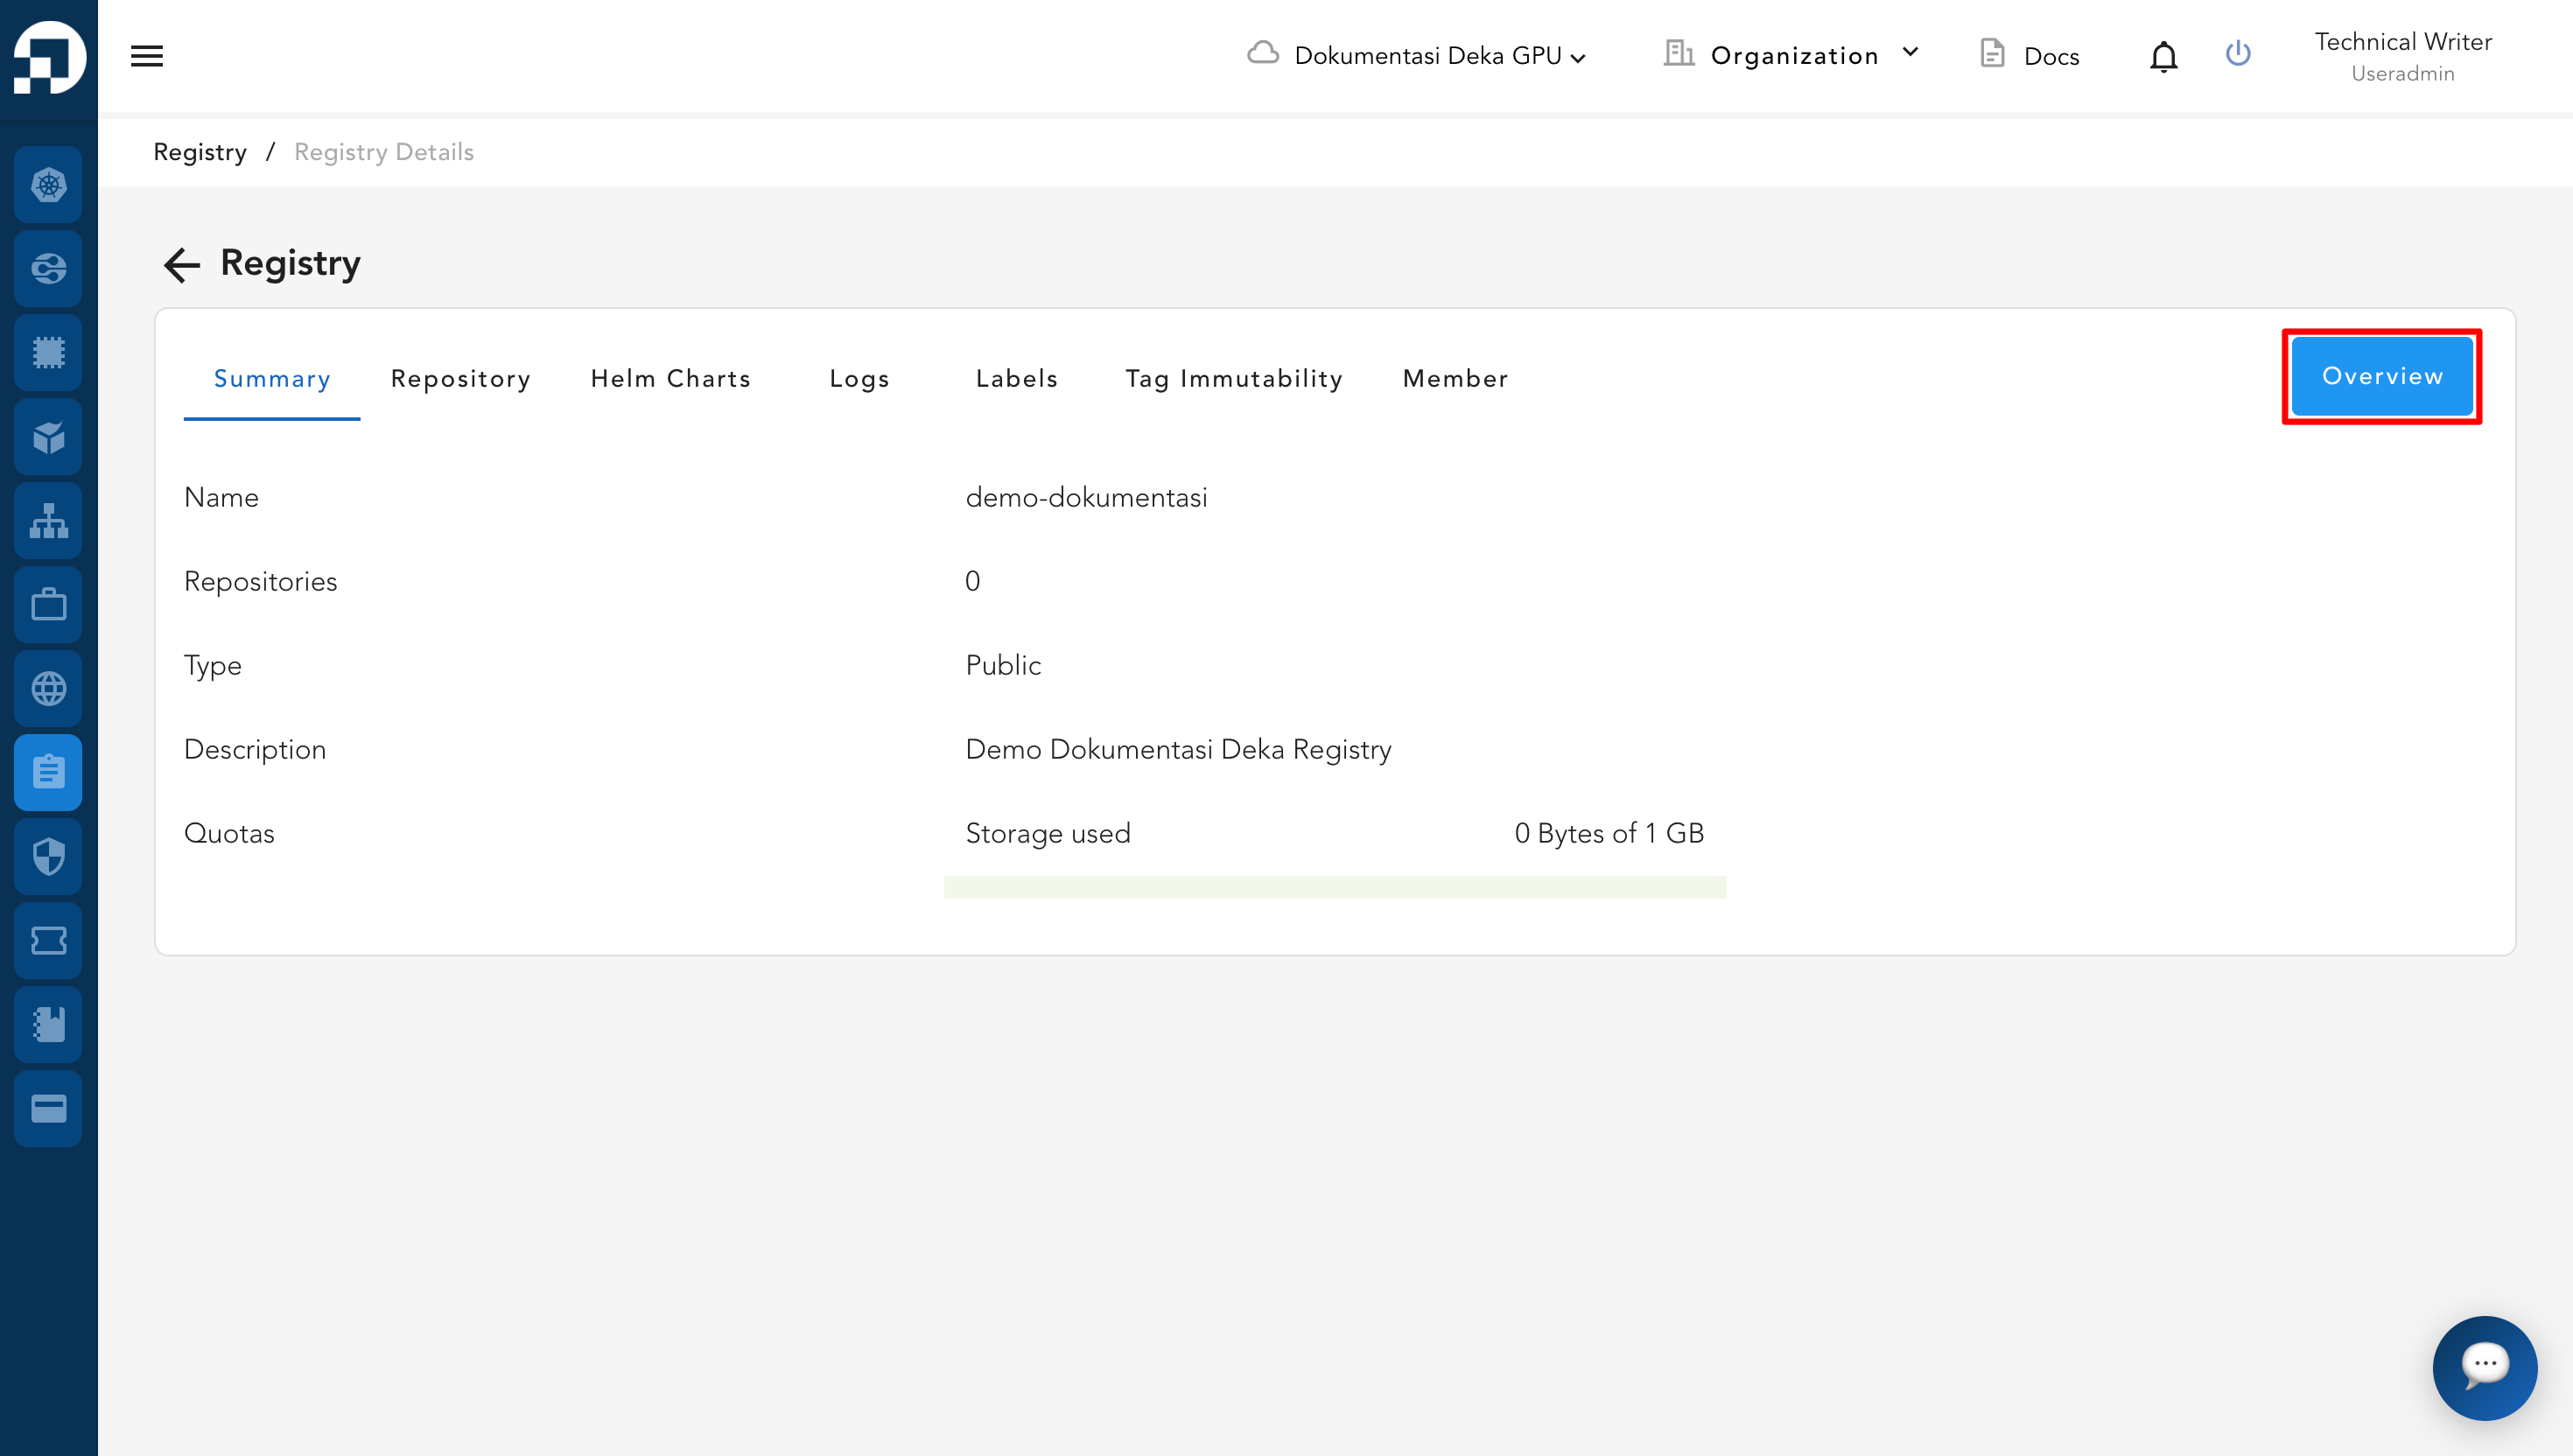The width and height of the screenshot is (2573, 1456).
Task: Open the Kubernetes helm wheel sidebar icon
Action: point(48,185)
